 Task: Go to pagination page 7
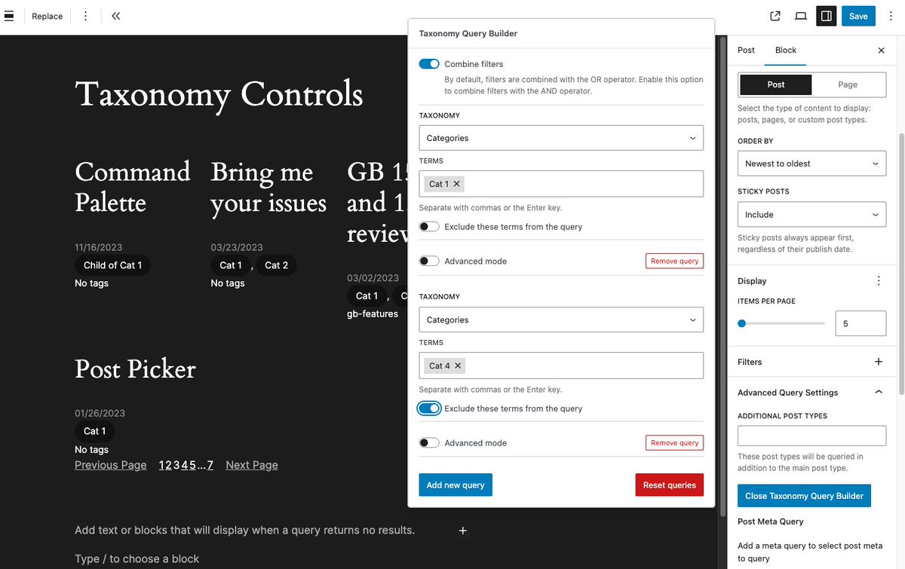210,465
